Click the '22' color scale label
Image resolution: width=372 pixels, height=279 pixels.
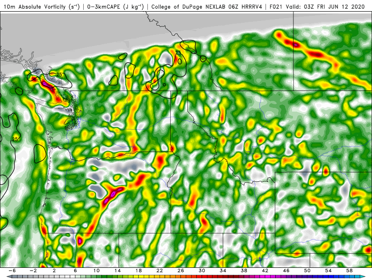coord(159,271)
